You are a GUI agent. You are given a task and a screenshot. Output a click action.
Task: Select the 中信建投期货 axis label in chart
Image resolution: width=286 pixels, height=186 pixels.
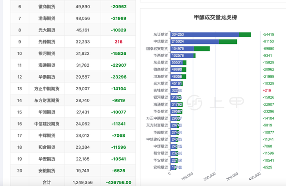157,139
